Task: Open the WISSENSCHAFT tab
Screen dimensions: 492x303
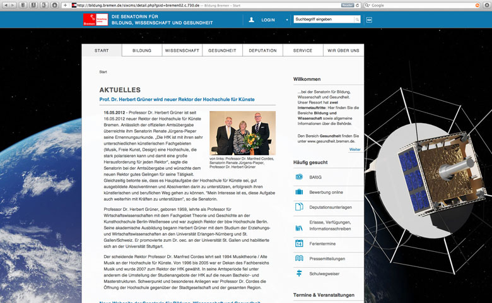Action: (182, 50)
